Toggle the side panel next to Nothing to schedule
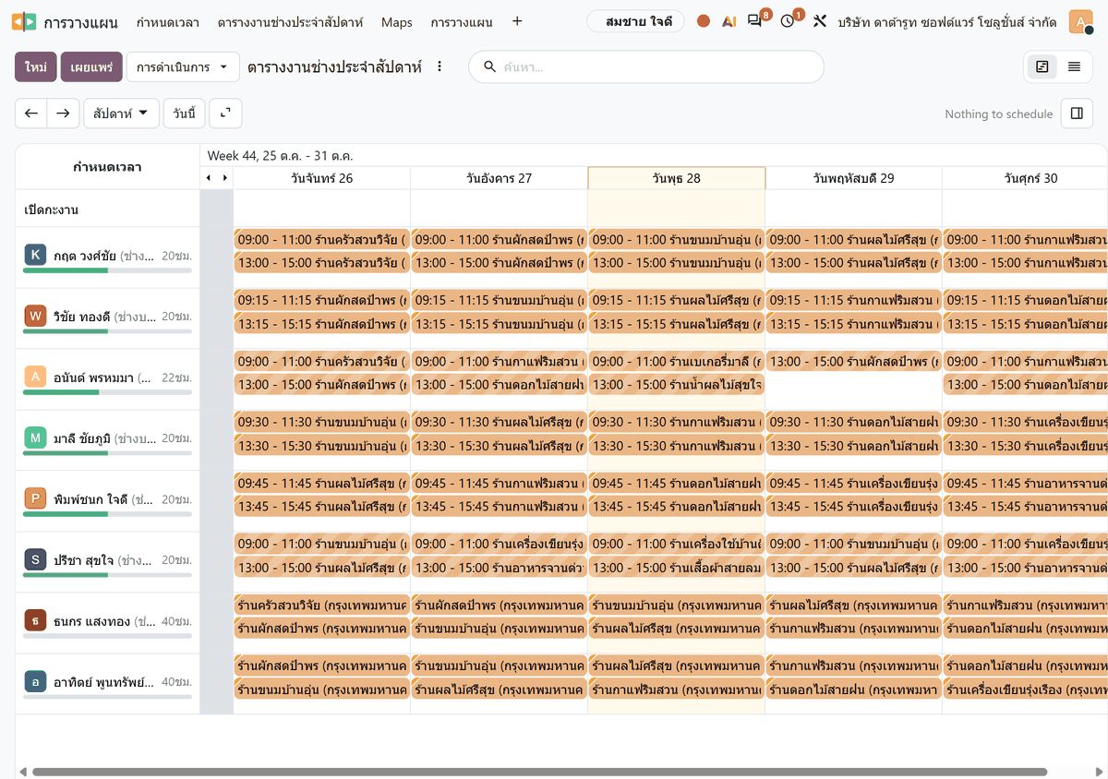This screenshot has height=779, width=1108. tap(1077, 114)
